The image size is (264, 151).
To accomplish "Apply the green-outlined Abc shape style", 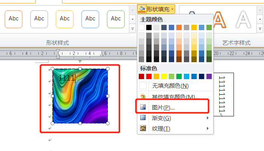I will click(x=116, y=19).
